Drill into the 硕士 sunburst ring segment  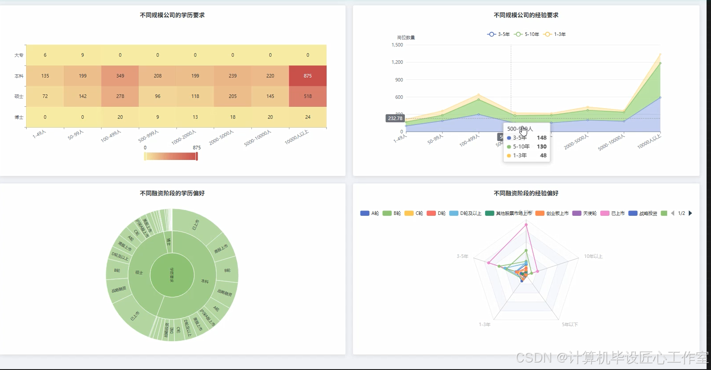[x=139, y=273]
